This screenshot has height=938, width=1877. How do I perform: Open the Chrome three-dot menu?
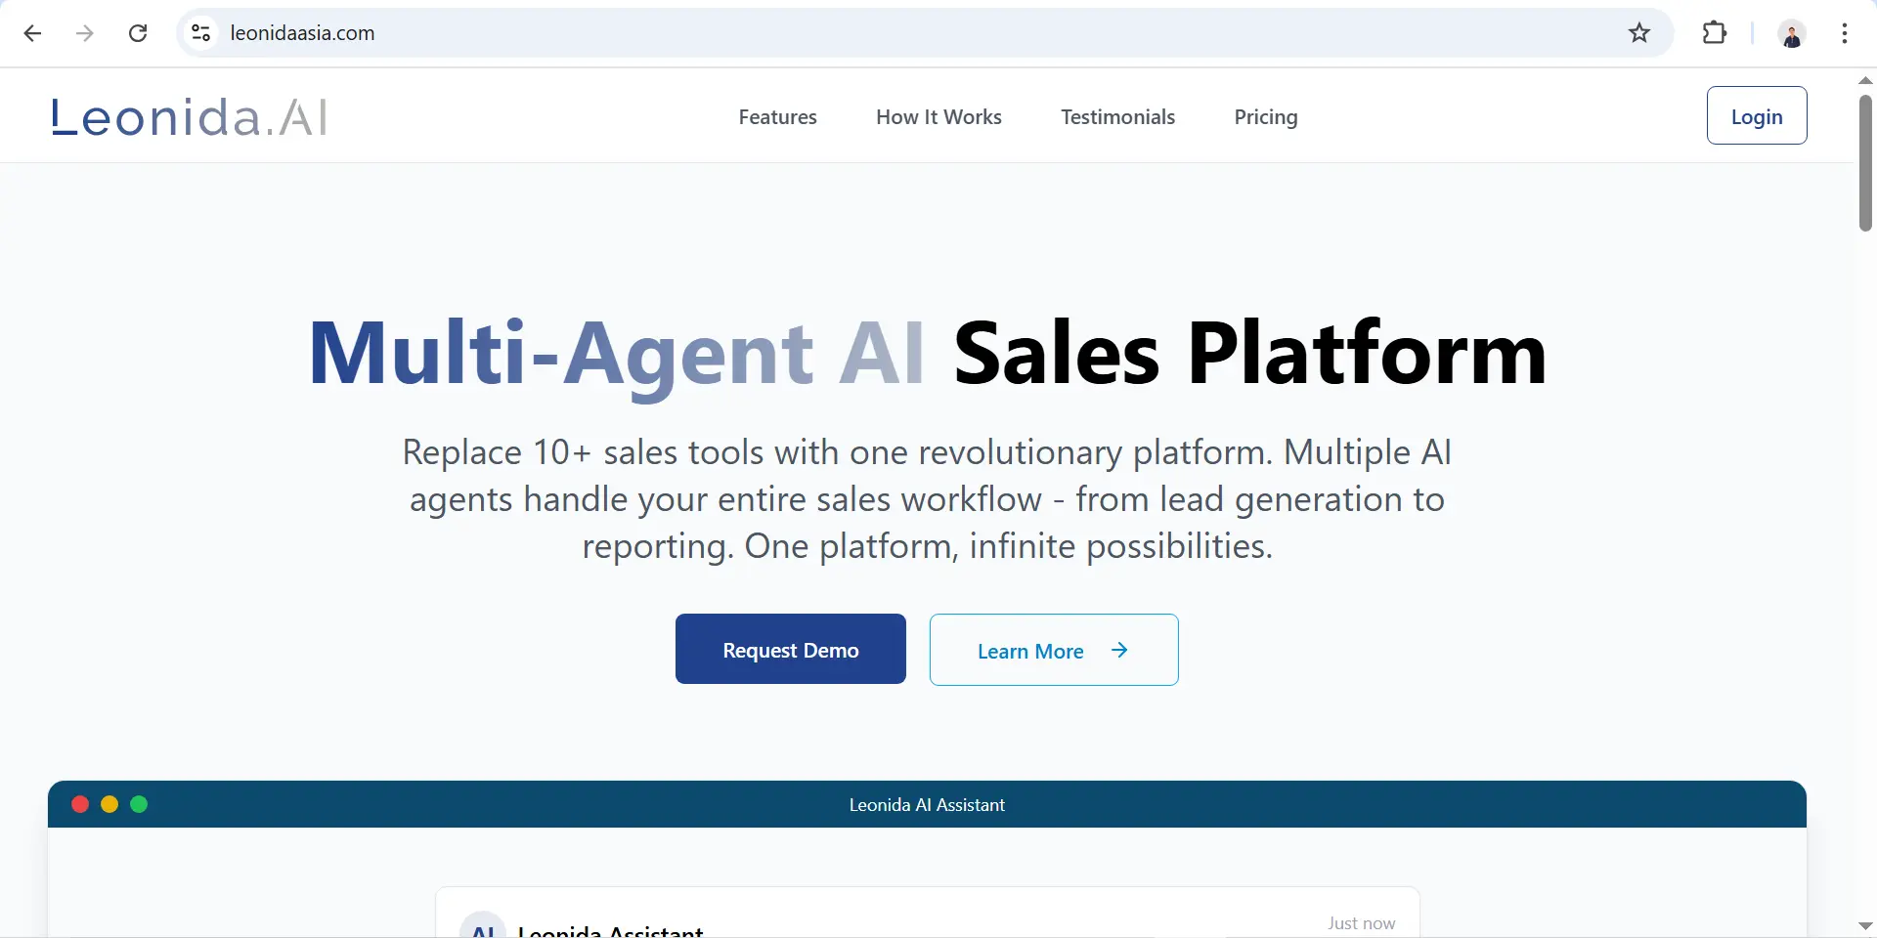click(x=1845, y=33)
